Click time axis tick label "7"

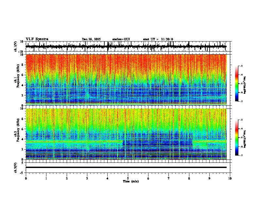169,178
